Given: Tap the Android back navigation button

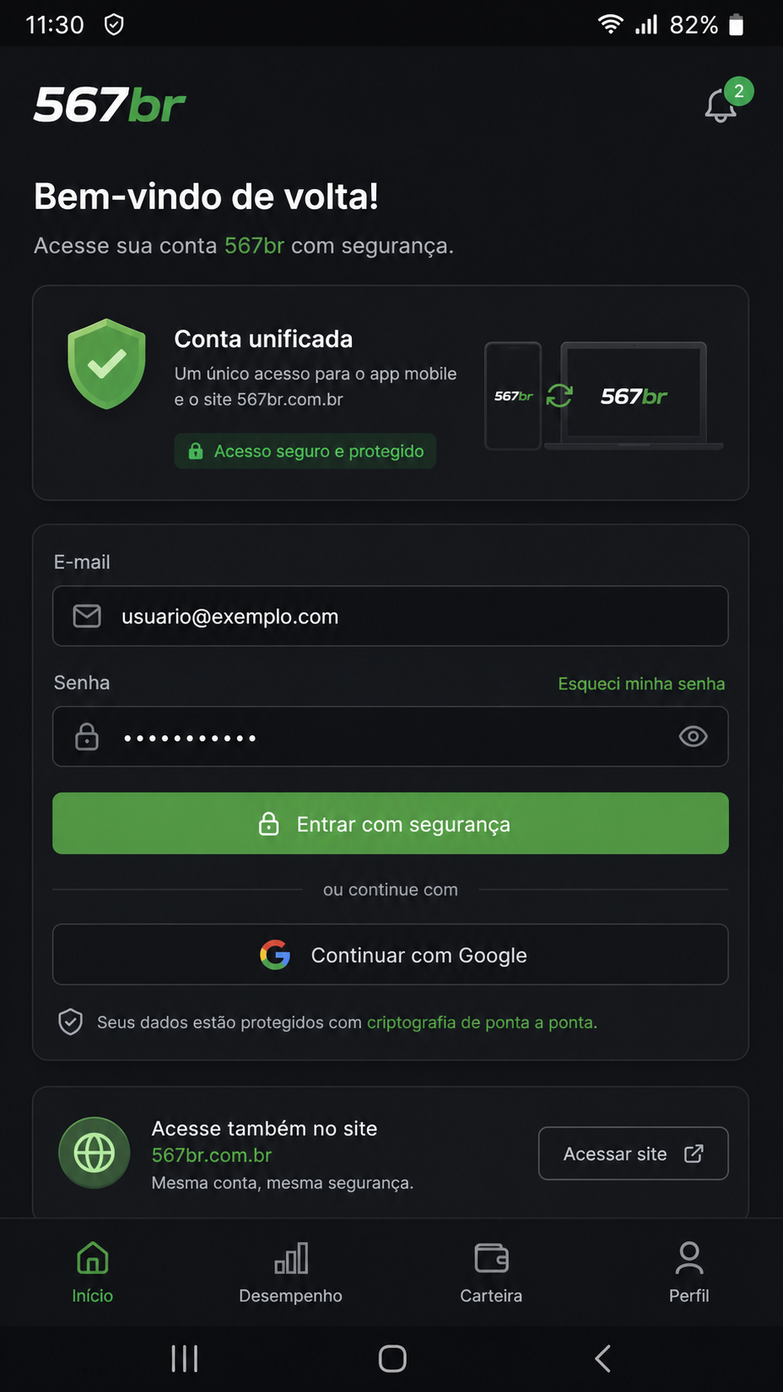Looking at the screenshot, I should coord(602,1359).
